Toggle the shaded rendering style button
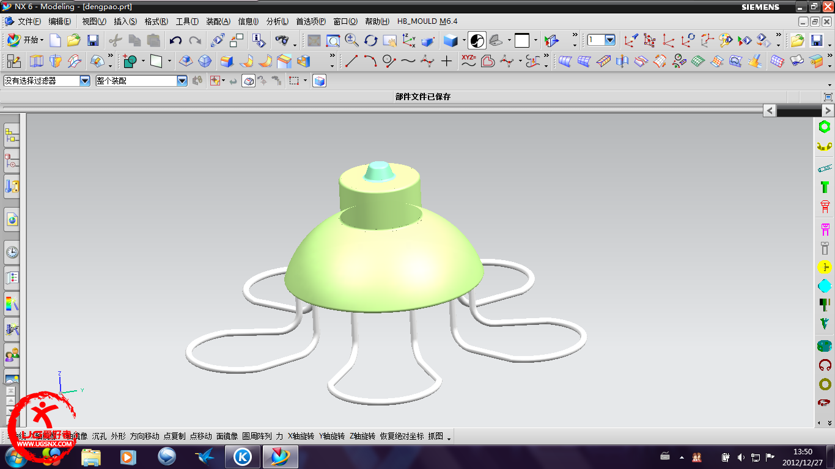The image size is (835, 469). (x=451, y=40)
